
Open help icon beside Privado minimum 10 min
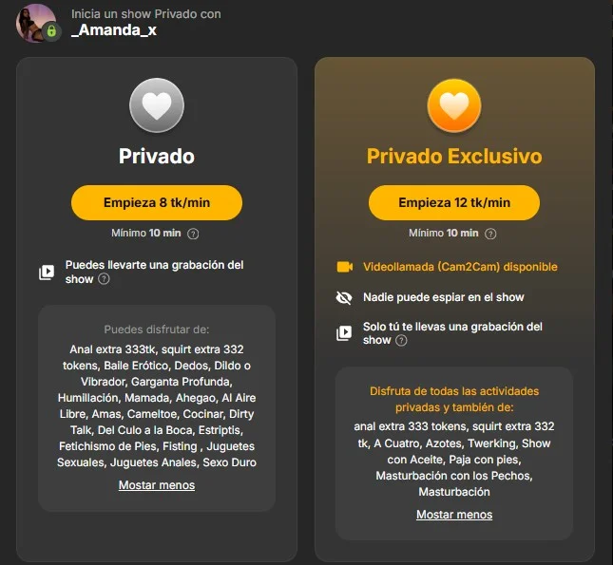pyautogui.click(x=193, y=234)
